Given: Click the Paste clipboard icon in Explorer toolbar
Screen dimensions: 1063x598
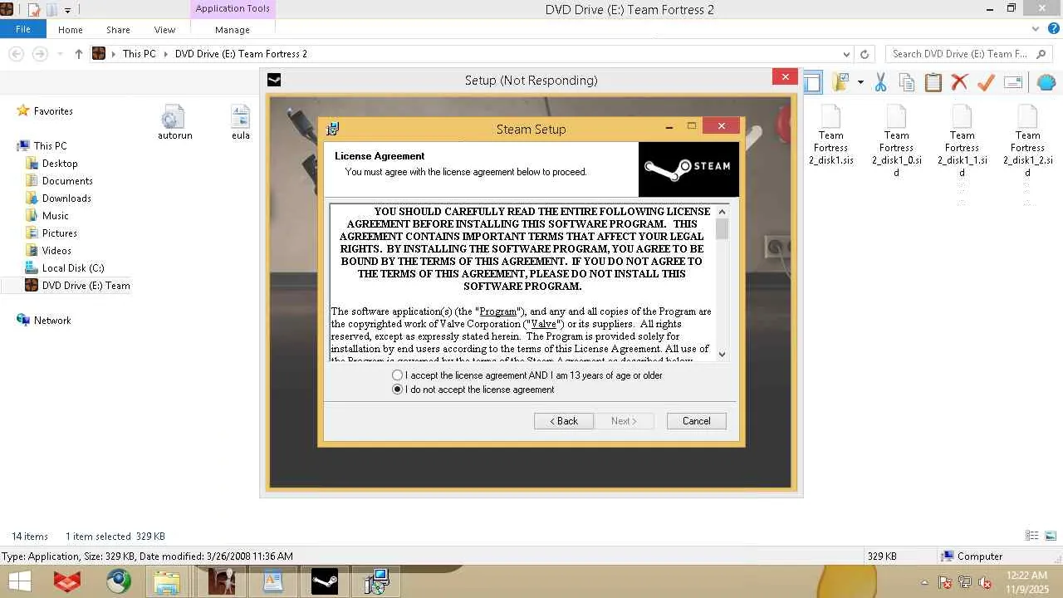Looking at the screenshot, I should click(933, 82).
